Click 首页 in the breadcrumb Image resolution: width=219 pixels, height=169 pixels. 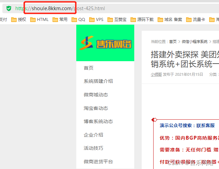click(x=173, y=42)
